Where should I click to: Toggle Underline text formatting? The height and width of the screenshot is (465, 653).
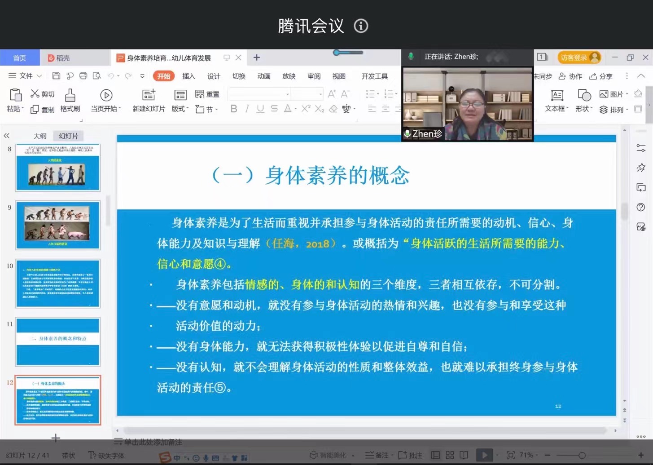(260, 109)
